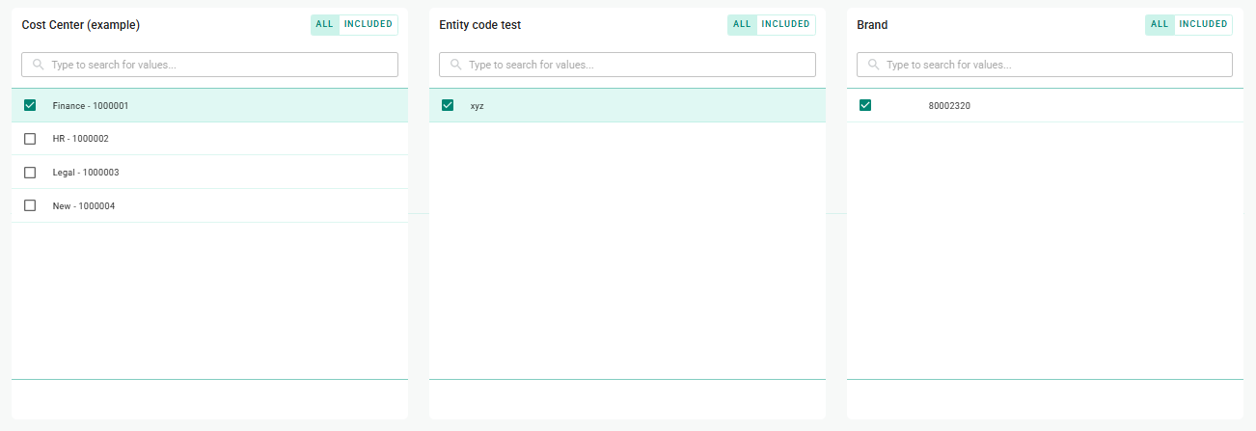
Task: Show only Included values for Cost Center
Action: (x=369, y=24)
